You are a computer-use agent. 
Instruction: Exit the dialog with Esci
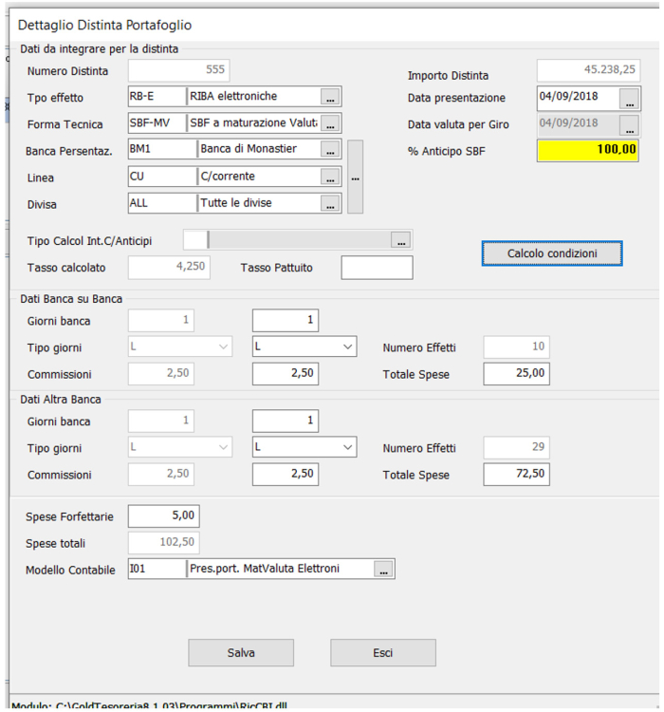[382, 653]
